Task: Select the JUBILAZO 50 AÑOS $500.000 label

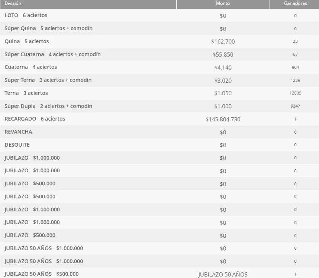Action: click(x=42, y=274)
